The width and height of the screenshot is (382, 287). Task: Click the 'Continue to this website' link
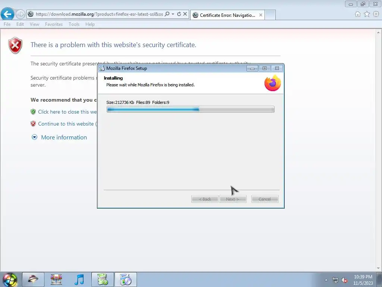pyautogui.click(x=67, y=124)
